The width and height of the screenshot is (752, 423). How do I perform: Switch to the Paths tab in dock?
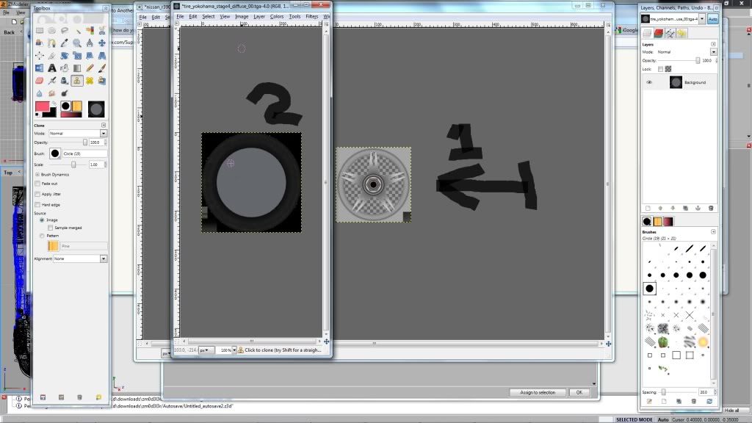pos(670,33)
